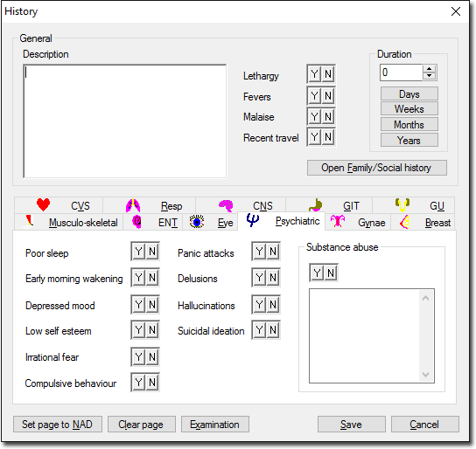Decrease Duration with spinner down arrow
Screen dimensions: 476x449
[430, 76]
